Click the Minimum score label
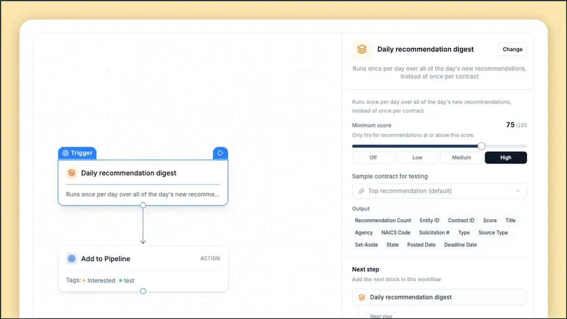Screen dimensions: 567x319 pos(371,125)
